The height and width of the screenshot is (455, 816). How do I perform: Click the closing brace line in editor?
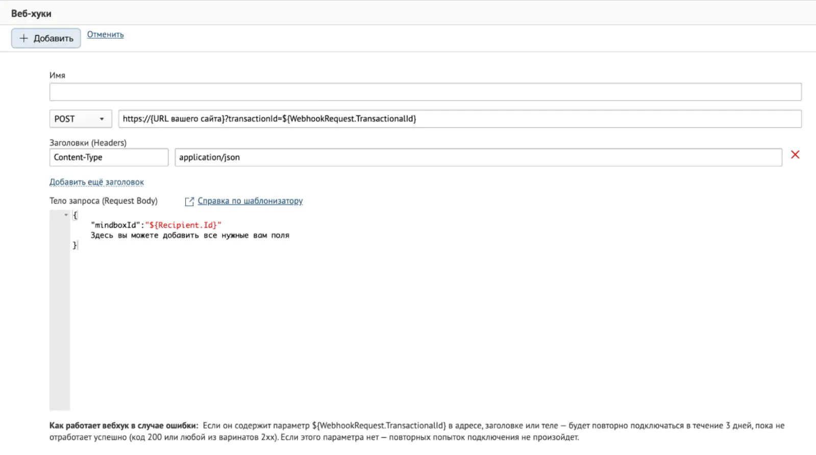tap(75, 245)
